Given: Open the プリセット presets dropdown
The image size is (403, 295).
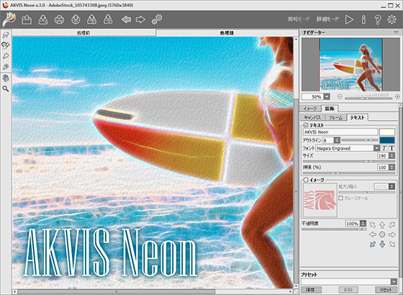Looking at the screenshot, I should coord(394,281).
